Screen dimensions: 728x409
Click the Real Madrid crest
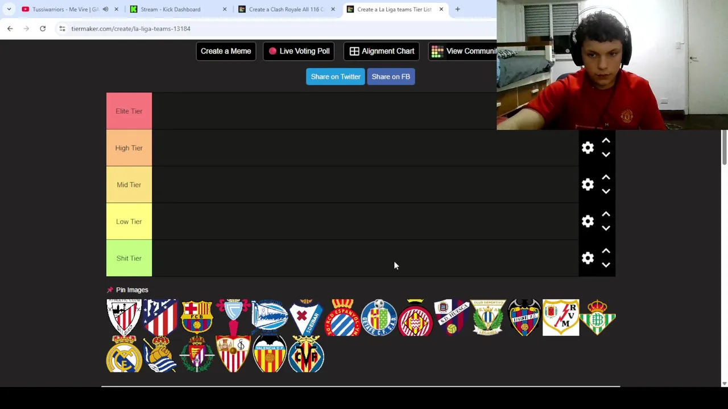124,354
